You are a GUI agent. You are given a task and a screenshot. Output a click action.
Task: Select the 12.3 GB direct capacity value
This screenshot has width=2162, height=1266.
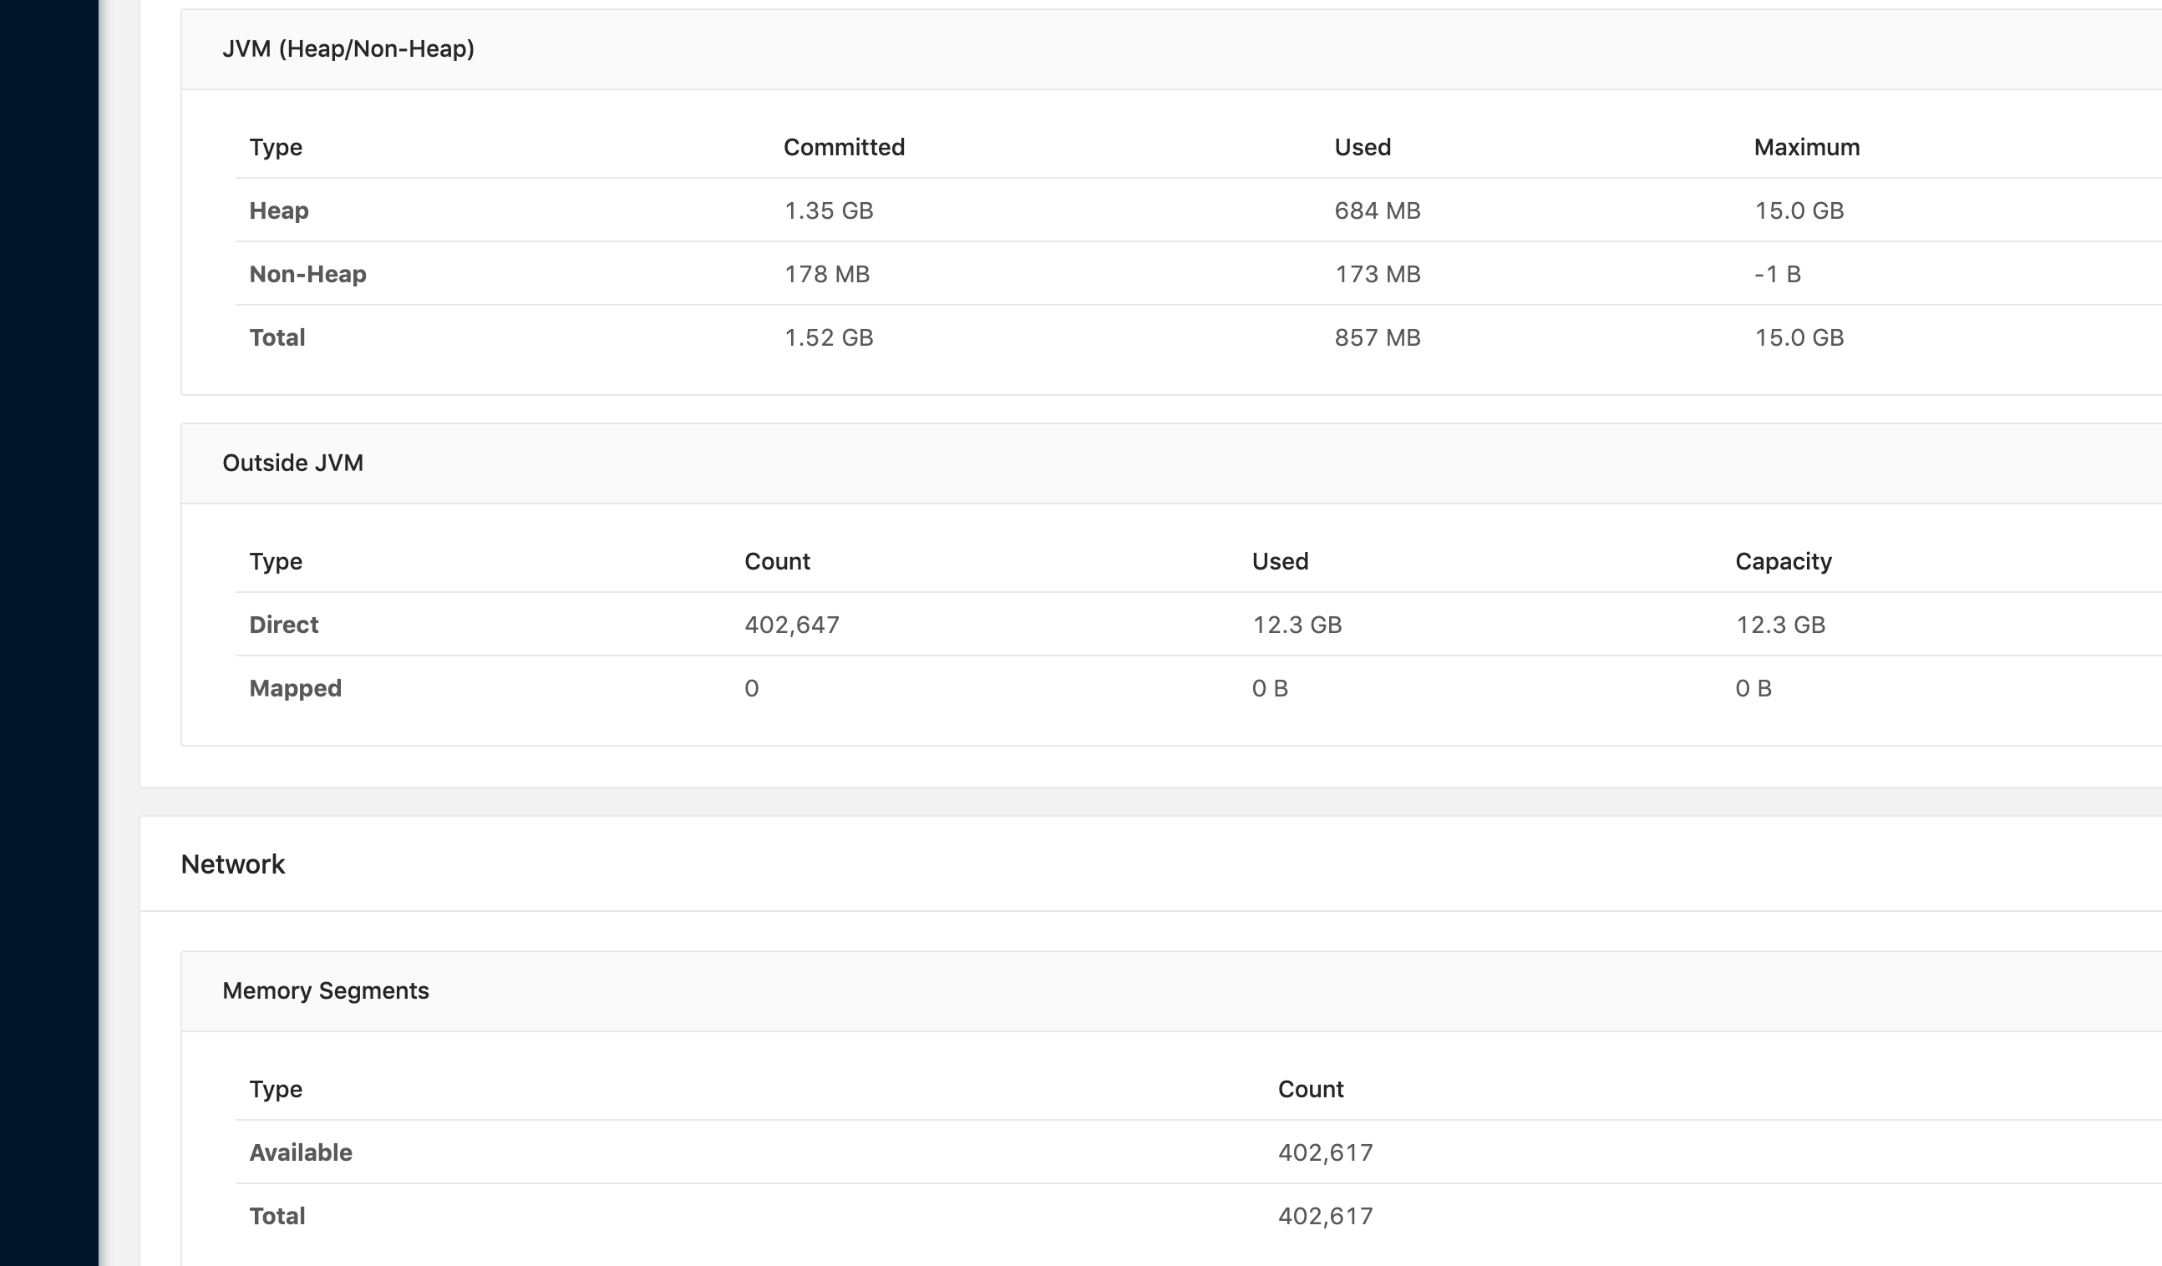(x=1780, y=625)
